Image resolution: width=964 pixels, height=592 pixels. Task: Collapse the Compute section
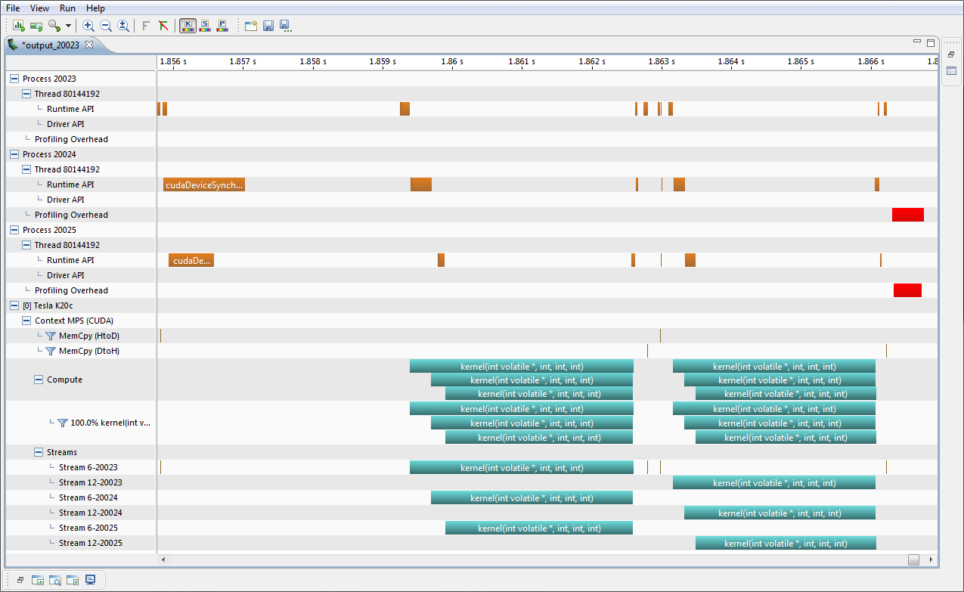(x=38, y=380)
